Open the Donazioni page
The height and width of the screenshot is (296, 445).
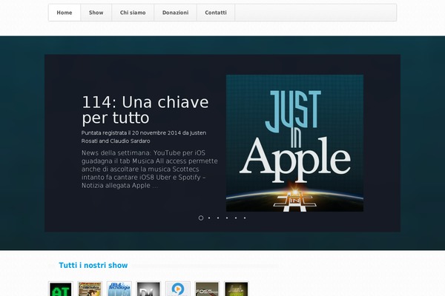(x=175, y=13)
